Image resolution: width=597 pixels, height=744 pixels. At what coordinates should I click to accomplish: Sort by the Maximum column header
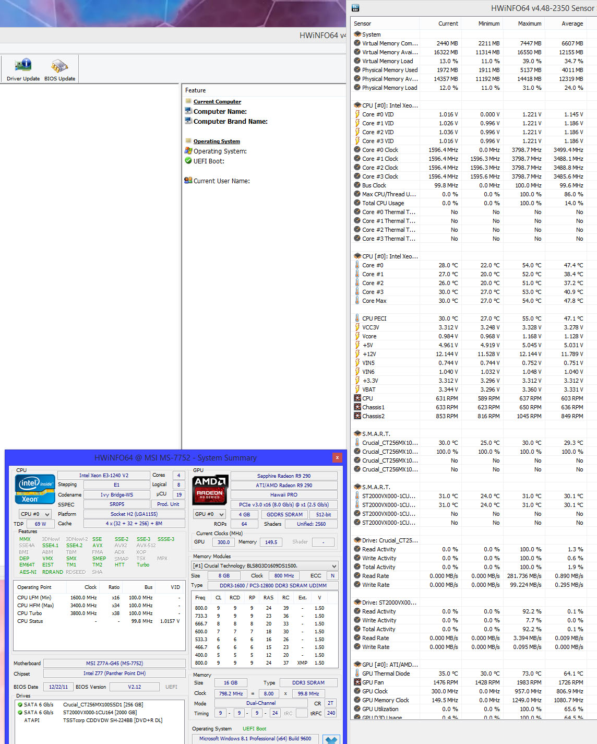point(523,23)
